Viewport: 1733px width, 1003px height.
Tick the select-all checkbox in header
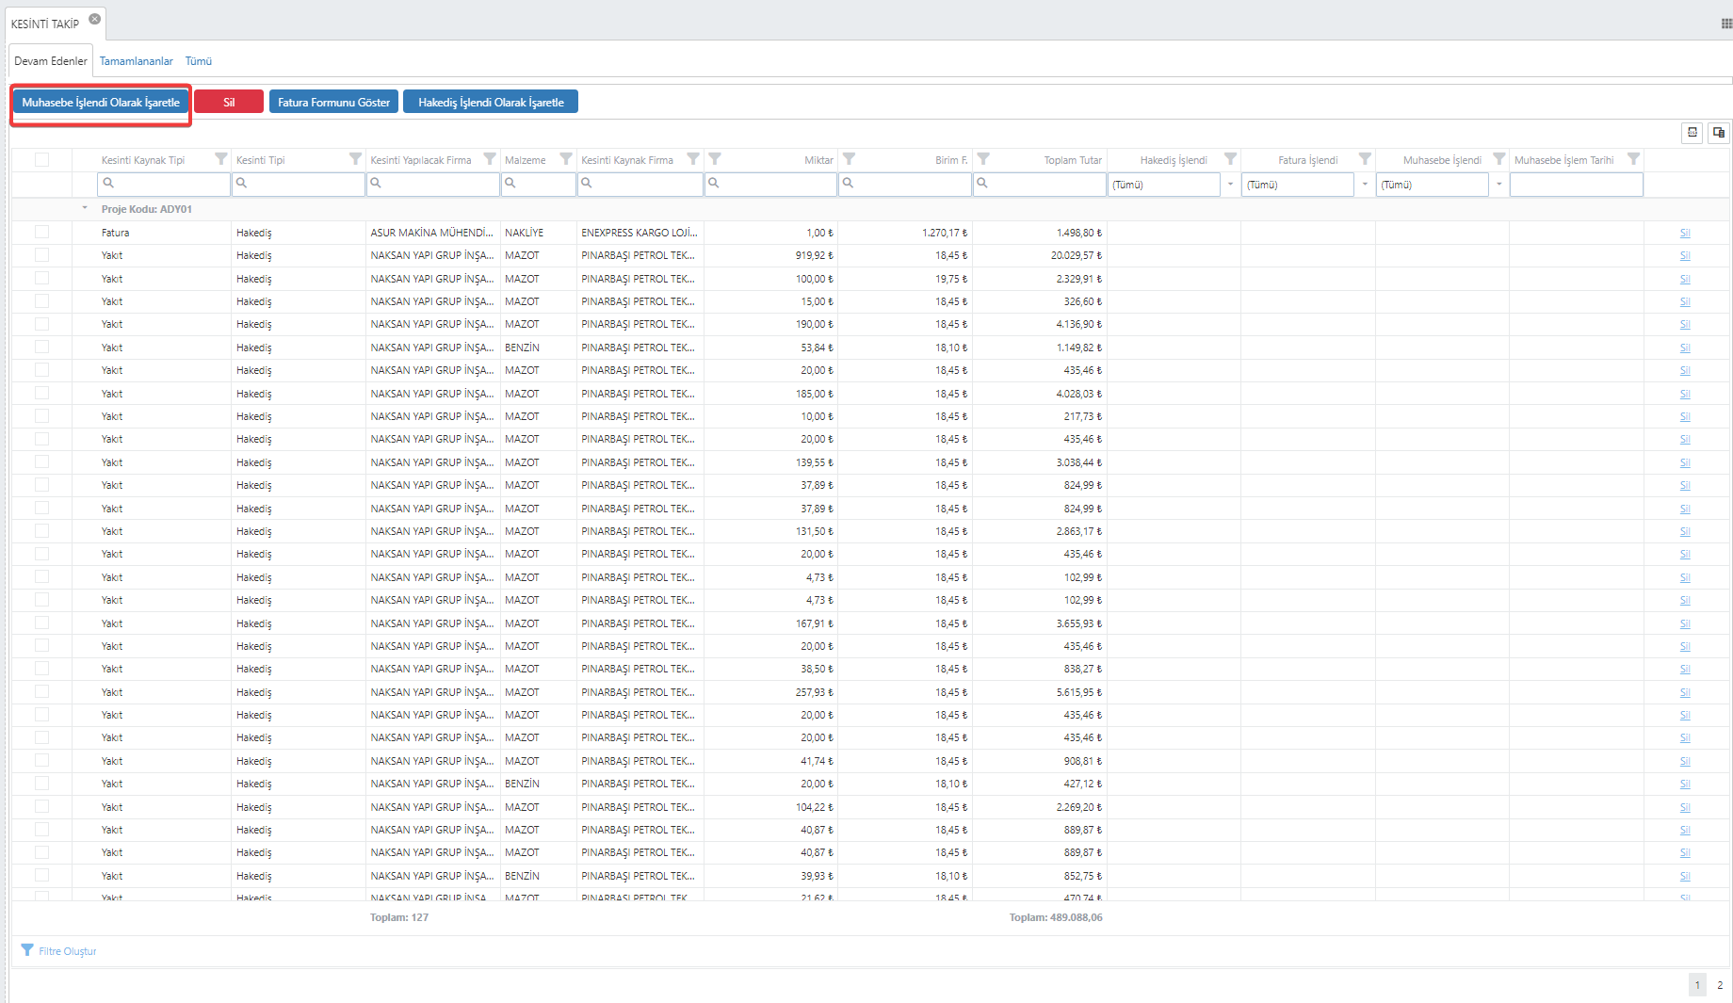(41, 159)
